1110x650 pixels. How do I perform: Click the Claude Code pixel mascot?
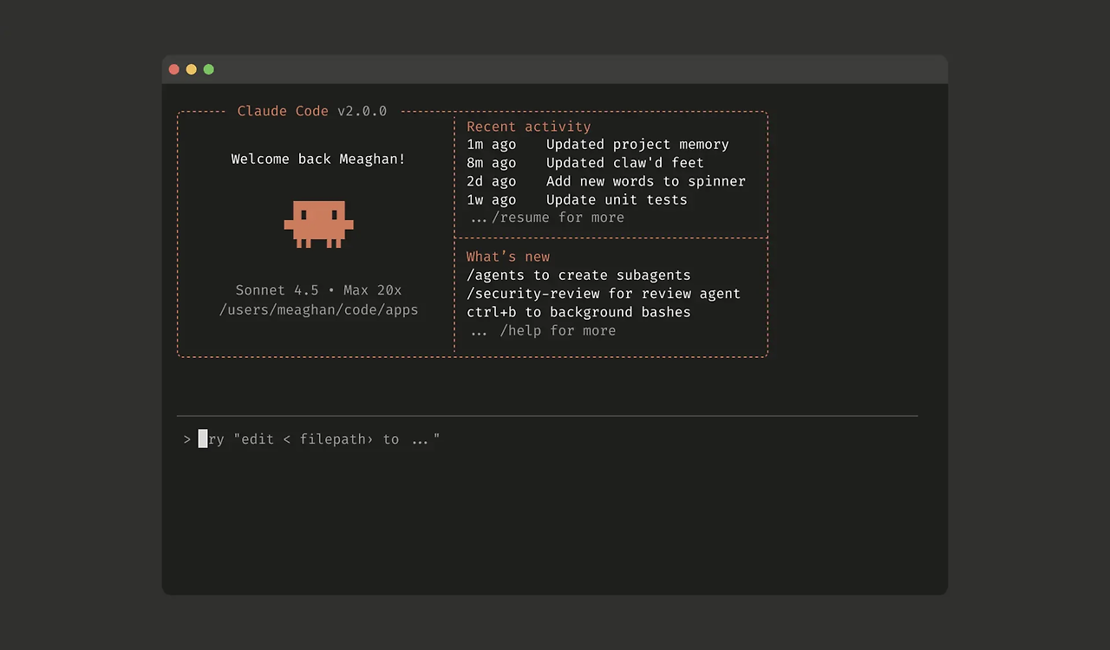[x=318, y=224]
